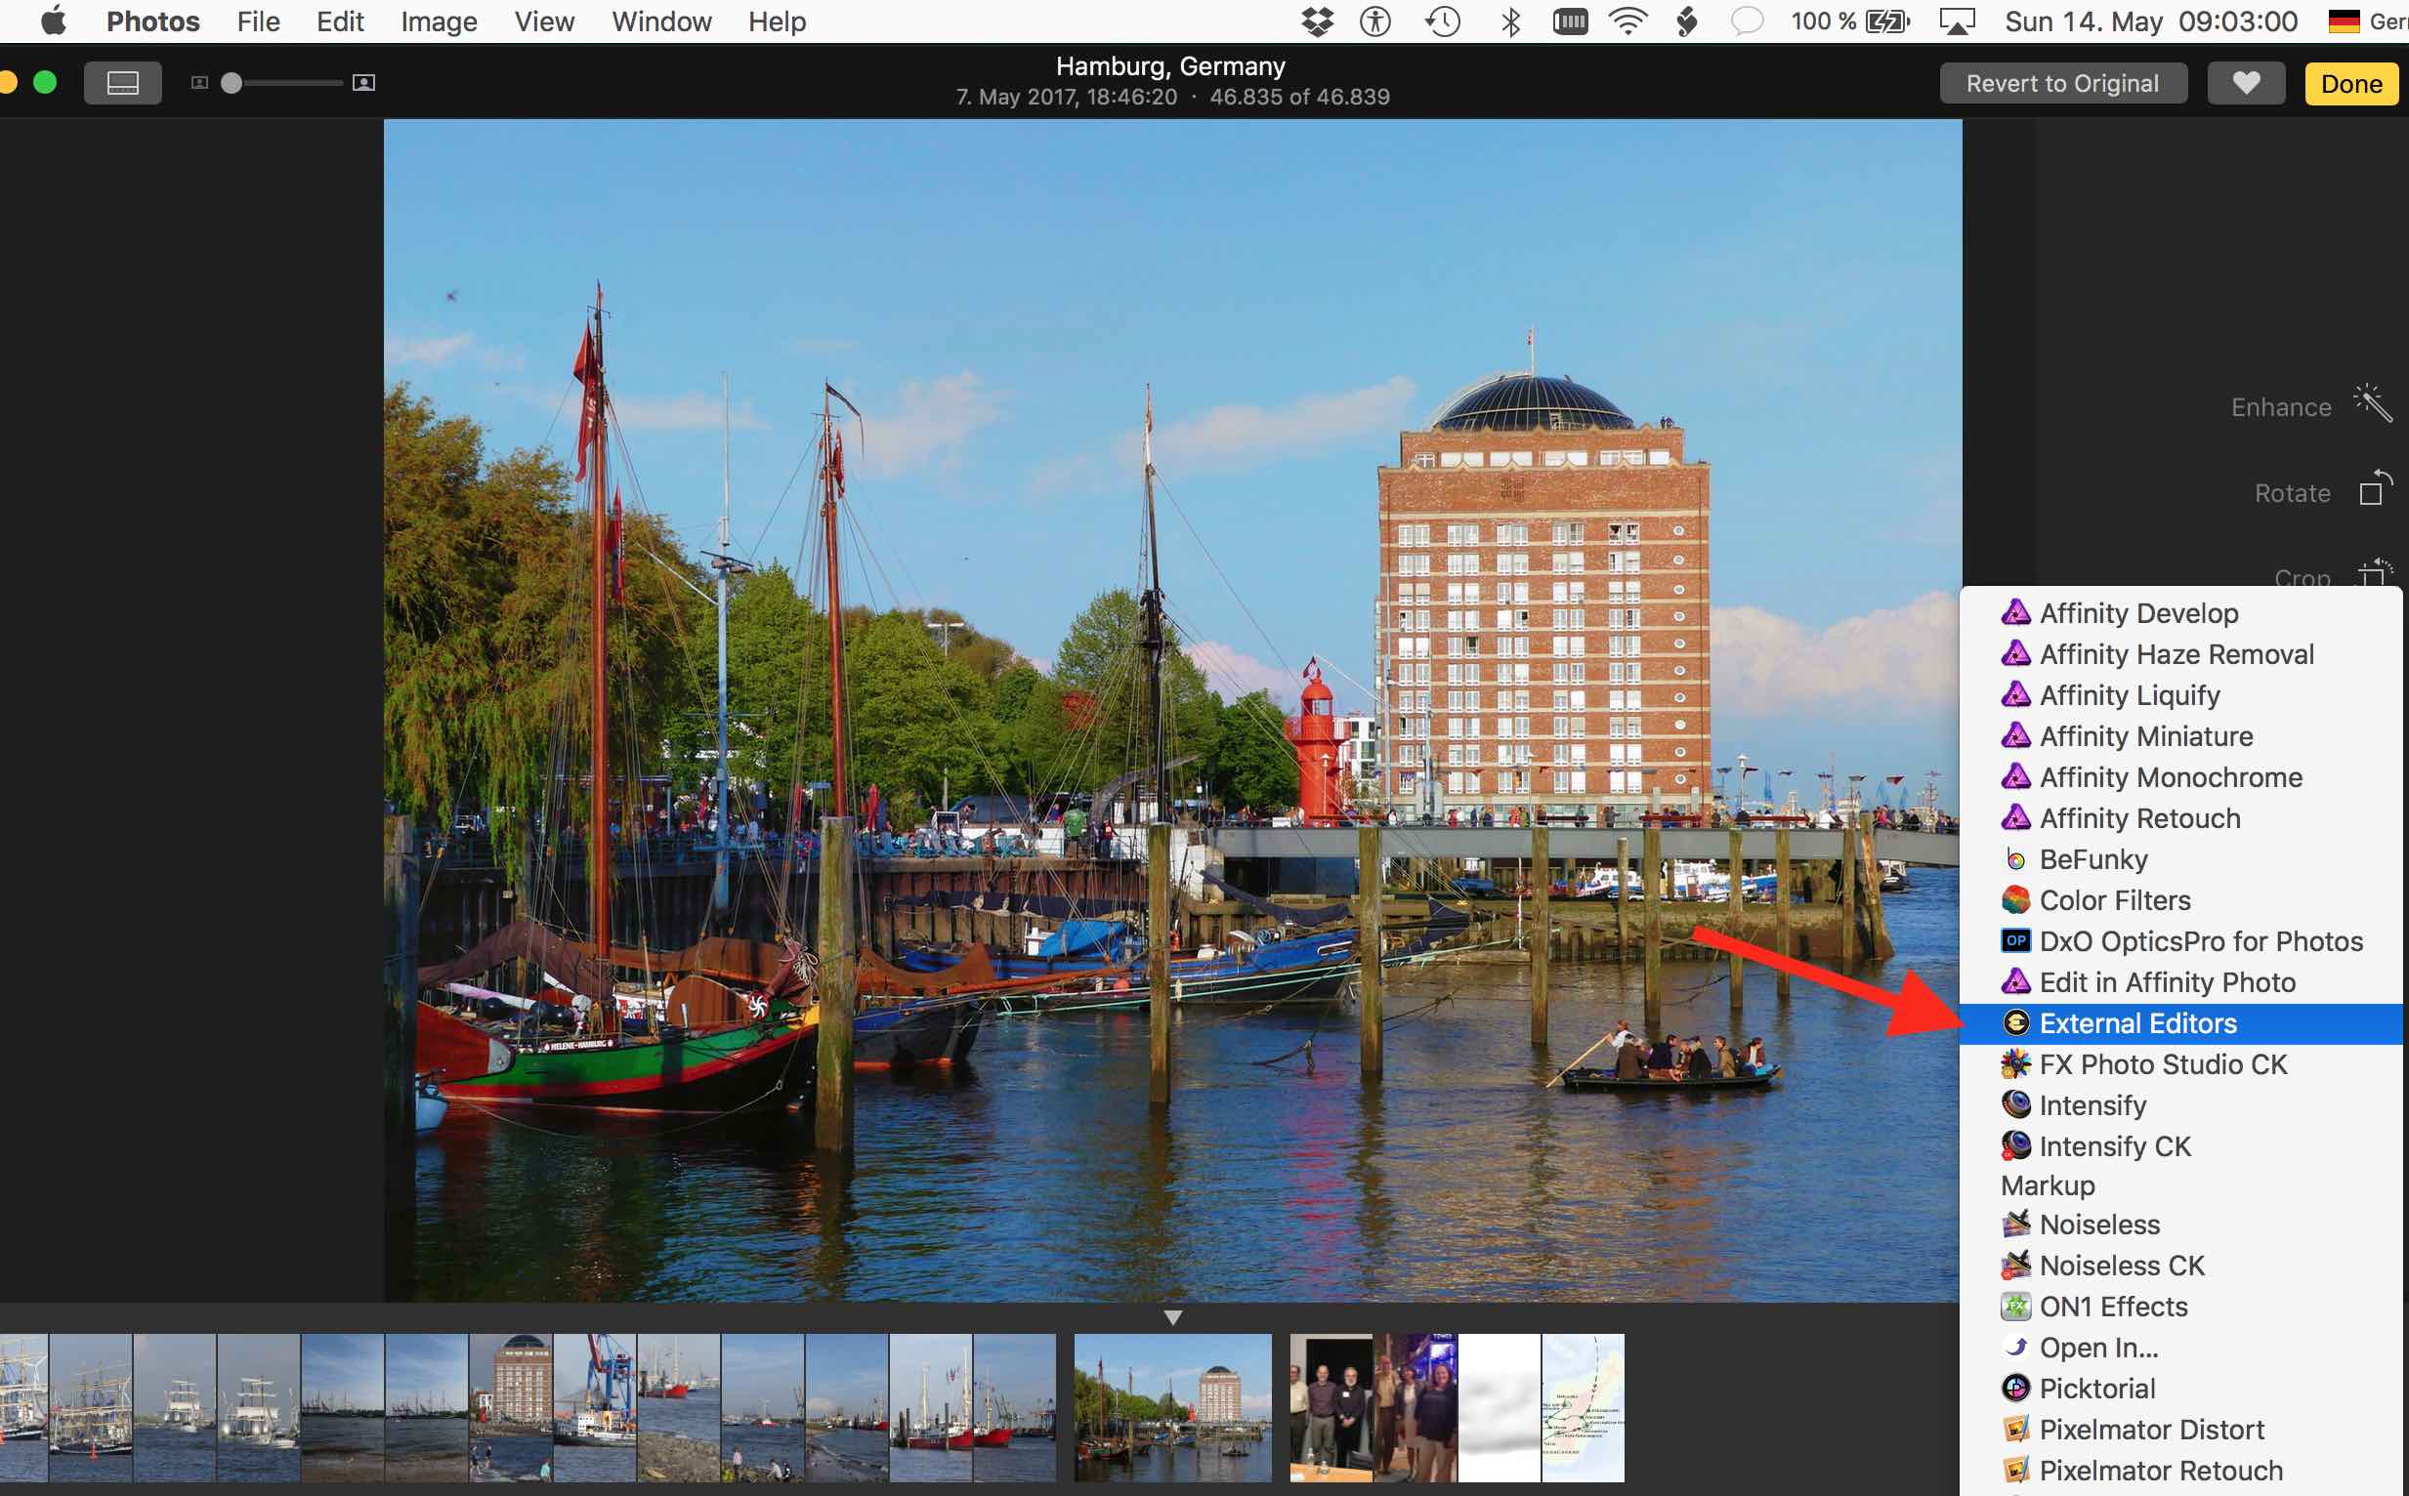The image size is (2409, 1496).
Task: Open the German input source menu
Action: click(2344, 21)
